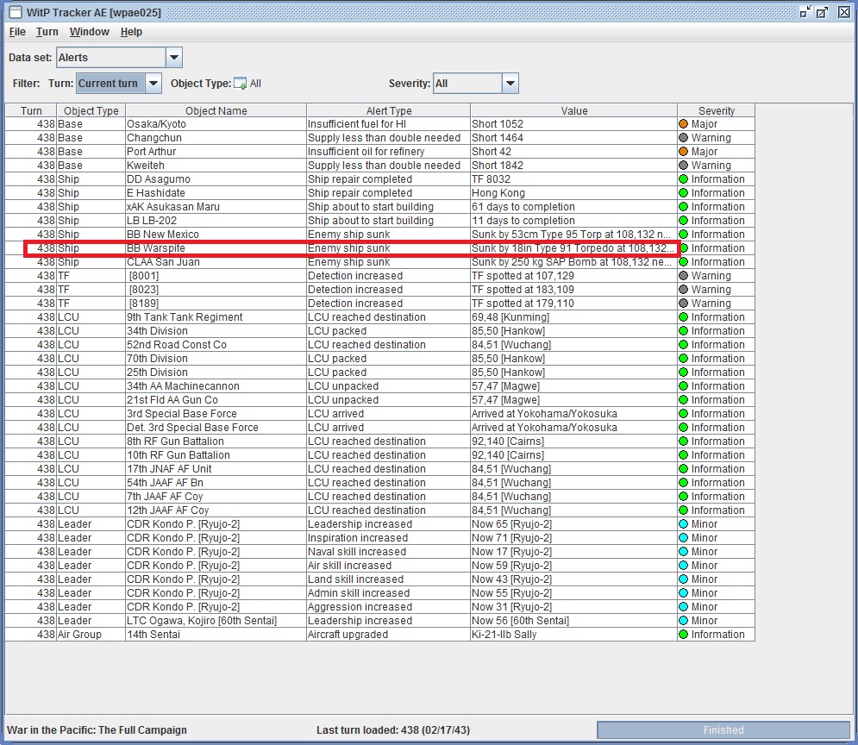858x745 pixels.
Task: Click the 'Ki-21-IIb Sally' value cell
Action: pyautogui.click(x=573, y=635)
